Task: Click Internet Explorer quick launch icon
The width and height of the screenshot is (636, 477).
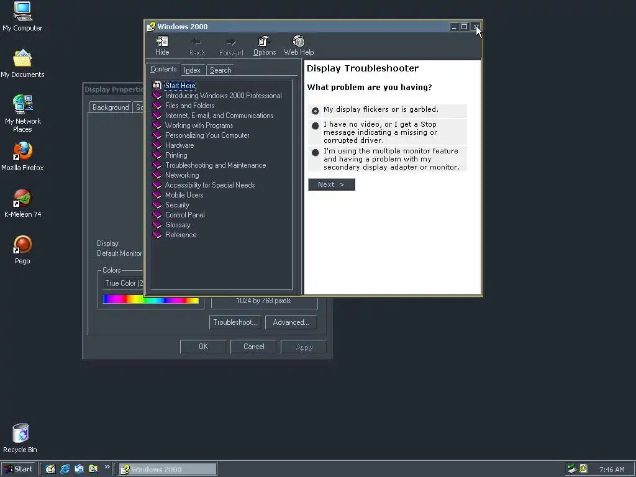Action: point(65,469)
